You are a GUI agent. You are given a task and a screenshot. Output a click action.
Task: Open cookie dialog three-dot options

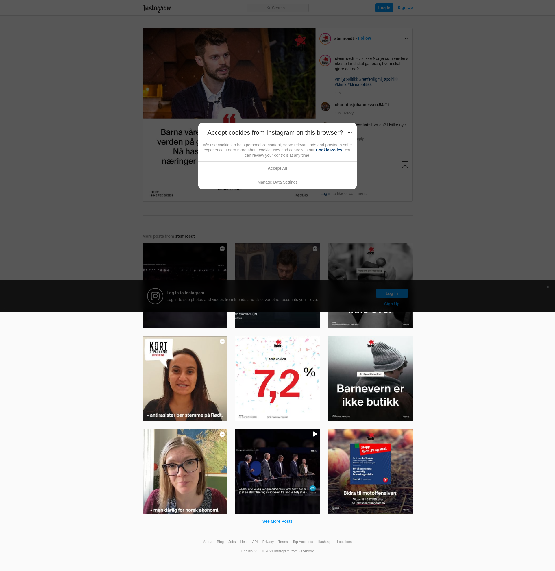click(349, 133)
